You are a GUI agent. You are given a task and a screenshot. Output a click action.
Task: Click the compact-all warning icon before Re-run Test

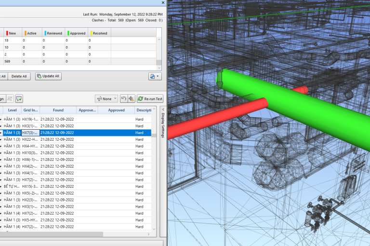pos(131,98)
